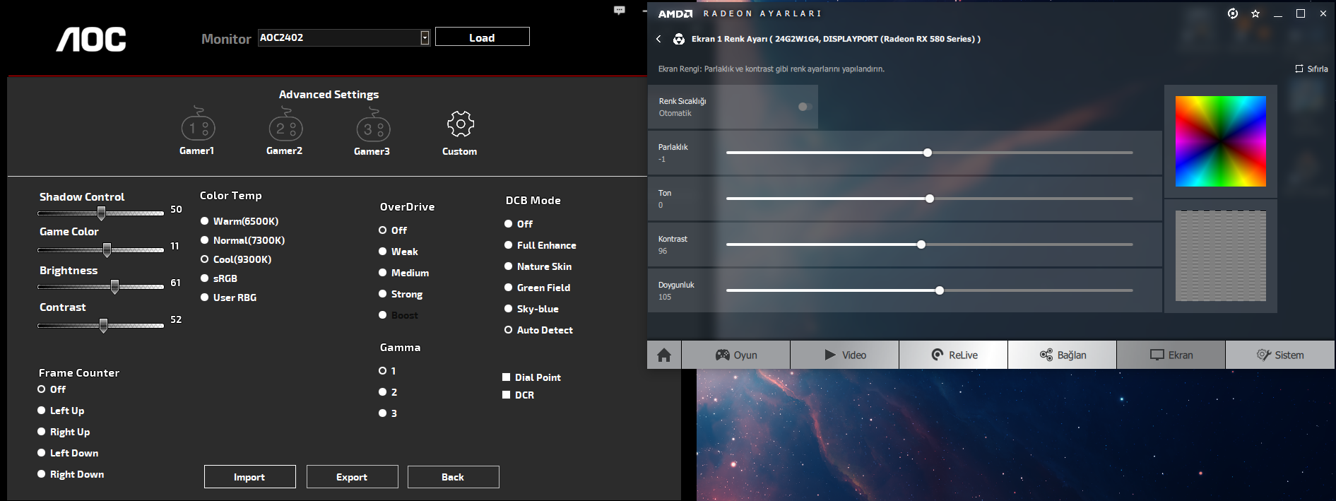Select sRGB color temperature option
The height and width of the screenshot is (501, 1336).
tap(205, 278)
